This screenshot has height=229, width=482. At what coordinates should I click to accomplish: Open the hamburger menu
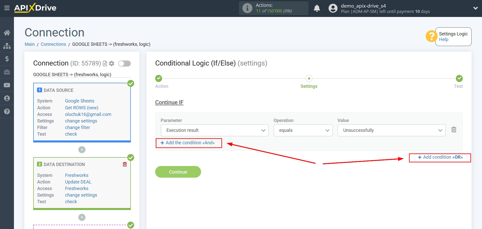[x=7, y=8]
